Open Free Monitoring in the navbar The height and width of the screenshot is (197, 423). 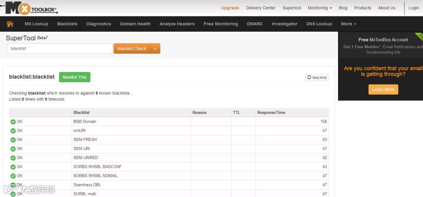(x=221, y=24)
